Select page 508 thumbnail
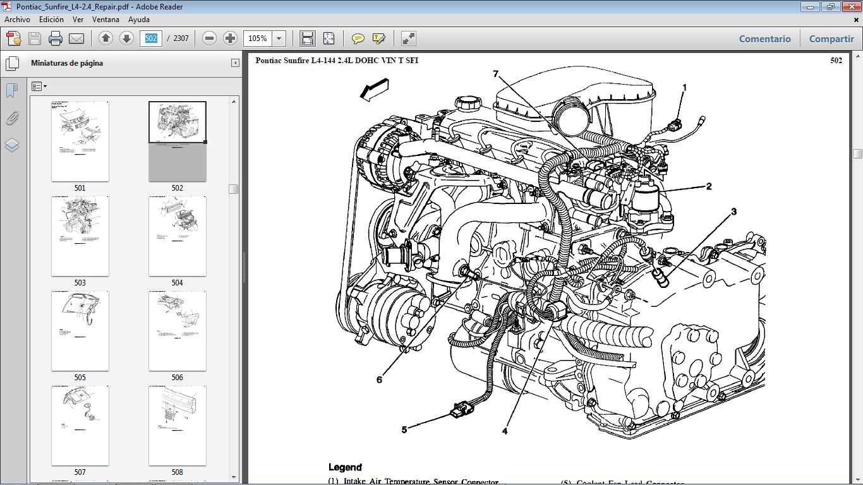This screenshot has width=863, height=485. point(177,426)
